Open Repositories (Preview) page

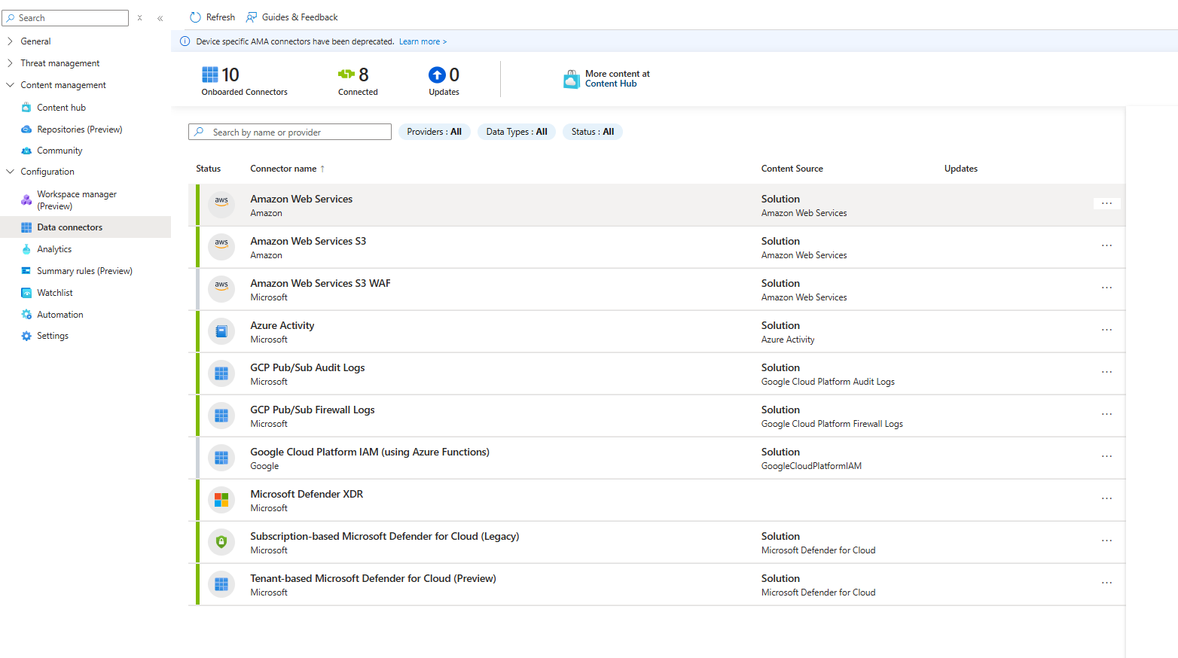pos(79,129)
